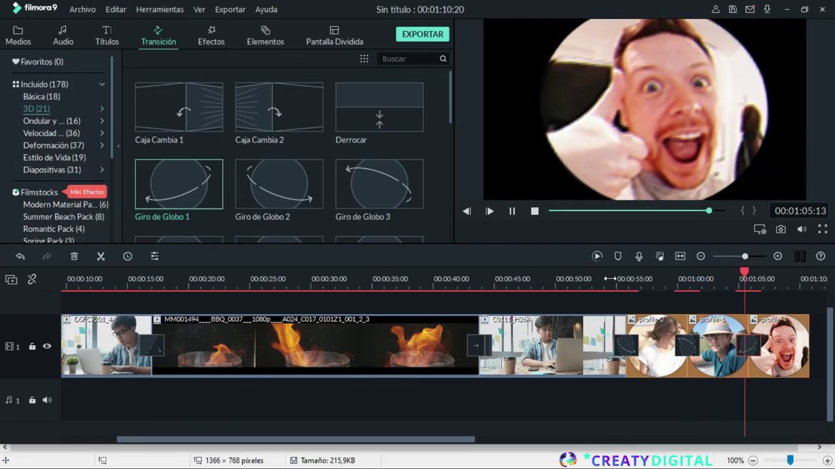The width and height of the screenshot is (835, 469).
Task: Select Modern Material Pa... (6) pack
Action: tap(65, 205)
